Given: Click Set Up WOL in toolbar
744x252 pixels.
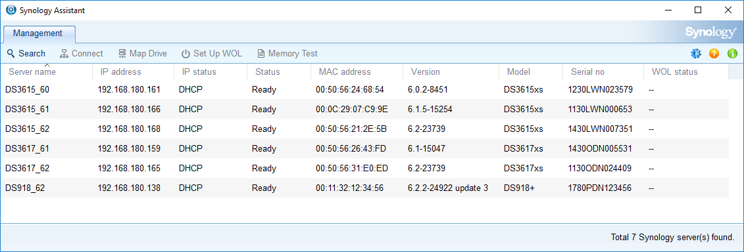Looking at the screenshot, I should pyautogui.click(x=212, y=54).
